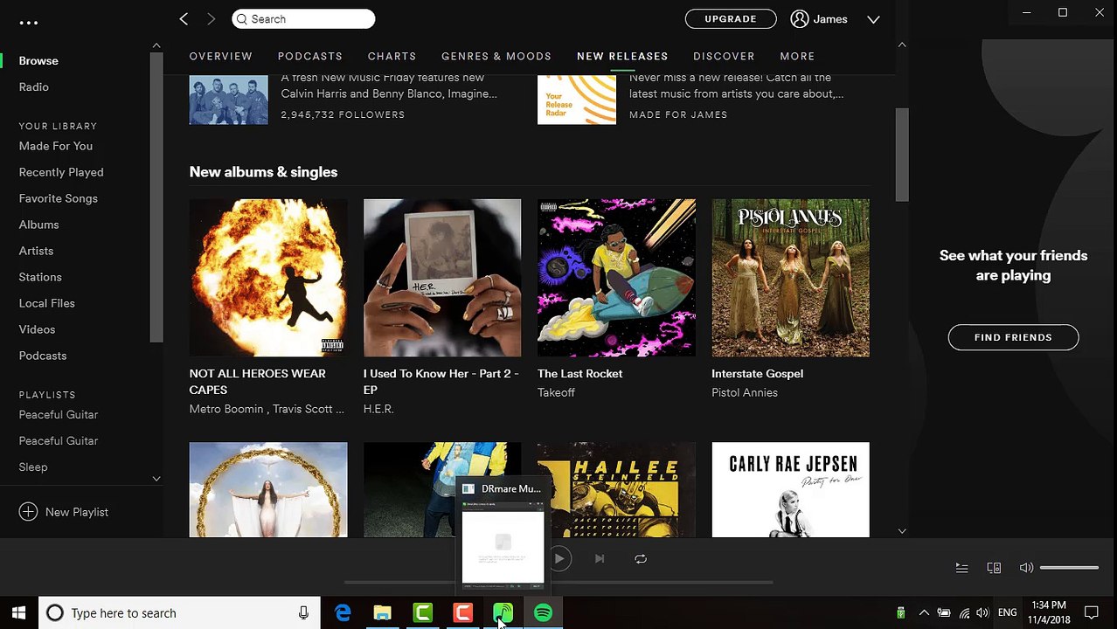Open Podcasts in sidebar library
This screenshot has height=629, width=1117.
coord(43,356)
